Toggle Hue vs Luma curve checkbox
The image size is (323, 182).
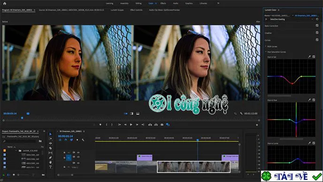coord(314,143)
